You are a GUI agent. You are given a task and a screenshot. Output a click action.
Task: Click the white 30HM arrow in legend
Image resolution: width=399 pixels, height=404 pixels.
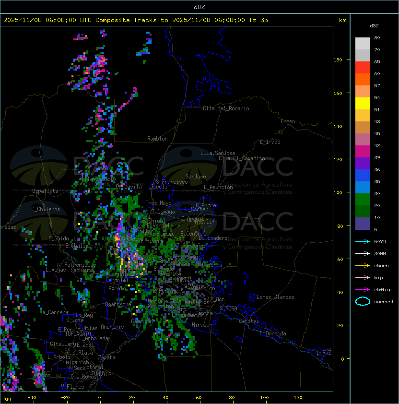tap(363, 253)
